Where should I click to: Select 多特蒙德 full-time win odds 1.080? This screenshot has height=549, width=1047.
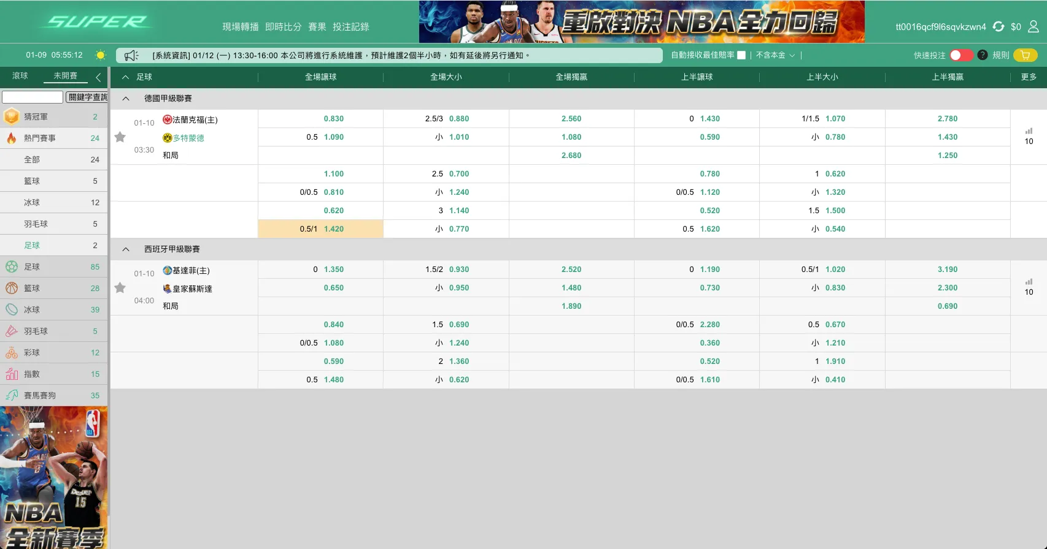pos(571,137)
